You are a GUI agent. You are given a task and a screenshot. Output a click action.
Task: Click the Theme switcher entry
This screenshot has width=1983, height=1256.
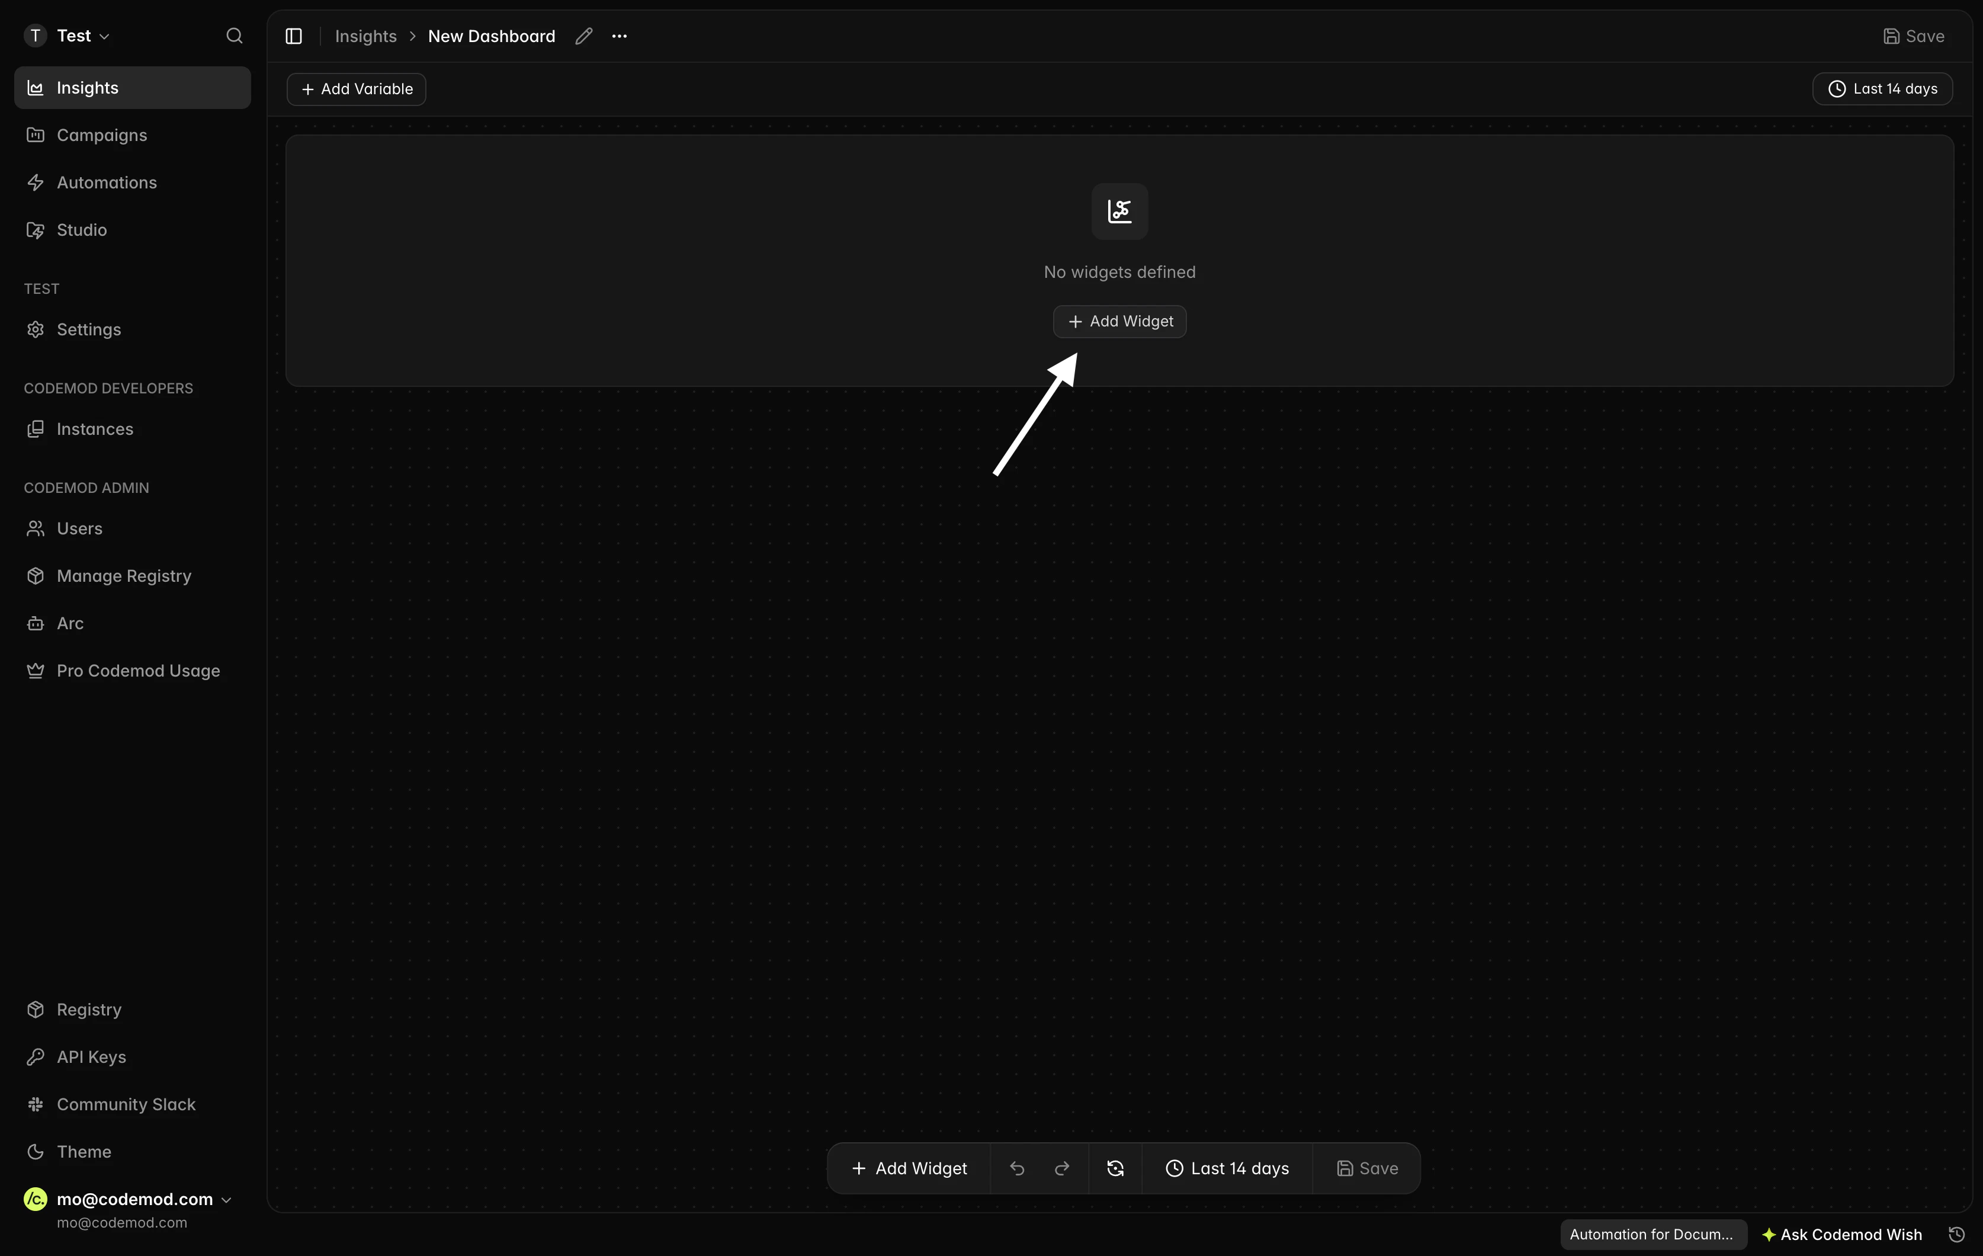[133, 1151]
